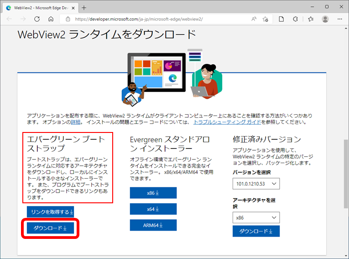Click label 'アーキテクチャを選択'
This screenshot has height=259, width=349.
click(x=254, y=203)
